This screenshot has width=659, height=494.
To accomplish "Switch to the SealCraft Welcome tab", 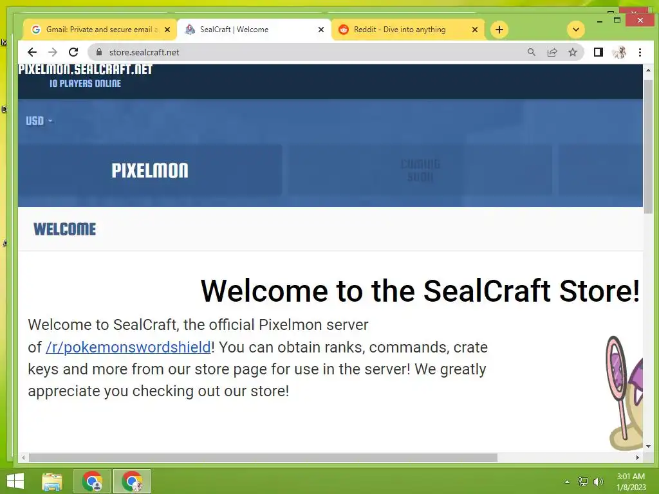I will pos(254,30).
